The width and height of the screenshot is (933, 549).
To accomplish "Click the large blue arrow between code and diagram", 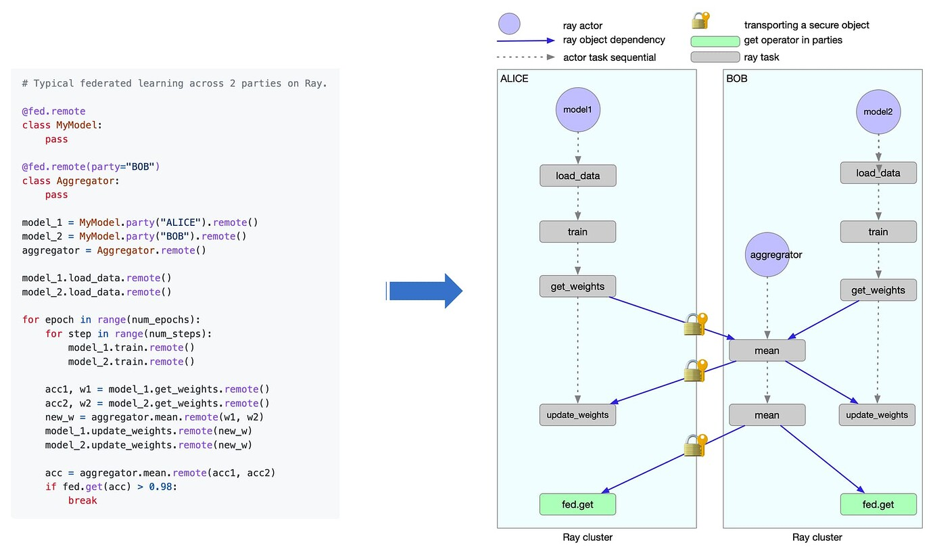I will coord(425,291).
